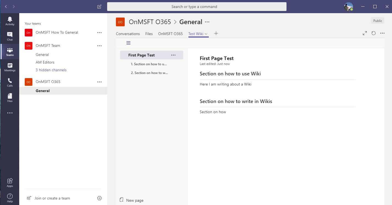The height and width of the screenshot is (205, 392).
Task: Click the Search or type a command box
Action: click(x=197, y=7)
